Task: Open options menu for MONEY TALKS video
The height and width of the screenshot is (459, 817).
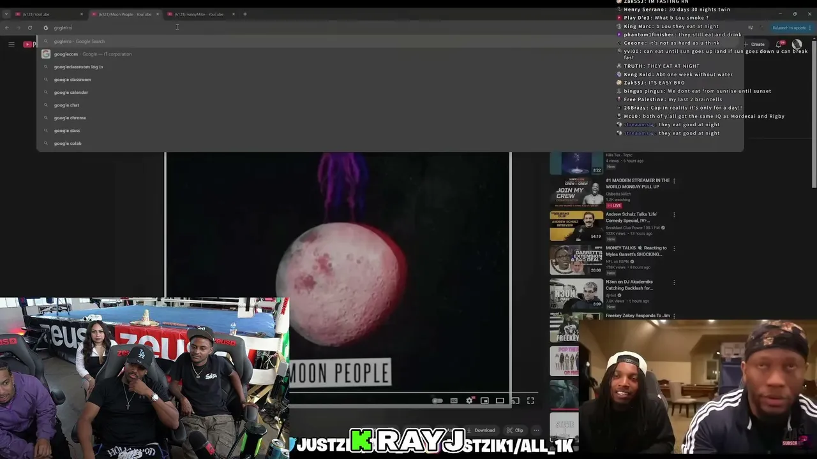Action: 674,249
